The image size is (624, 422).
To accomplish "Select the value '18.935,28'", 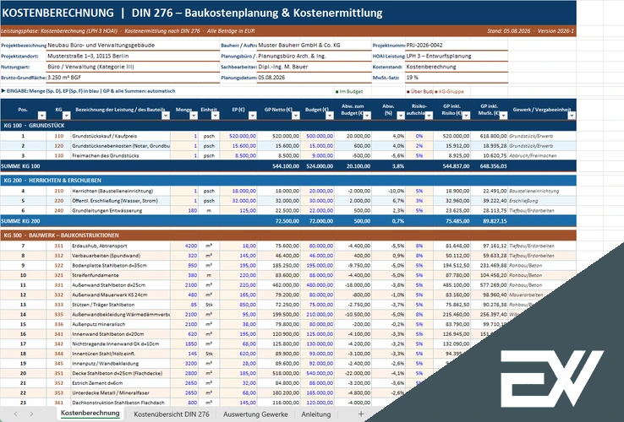I will 489,146.
